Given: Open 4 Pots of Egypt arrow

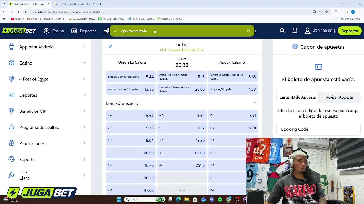Looking at the screenshot, I should [84, 79].
